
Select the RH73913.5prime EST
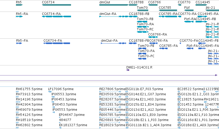point(17,97)
